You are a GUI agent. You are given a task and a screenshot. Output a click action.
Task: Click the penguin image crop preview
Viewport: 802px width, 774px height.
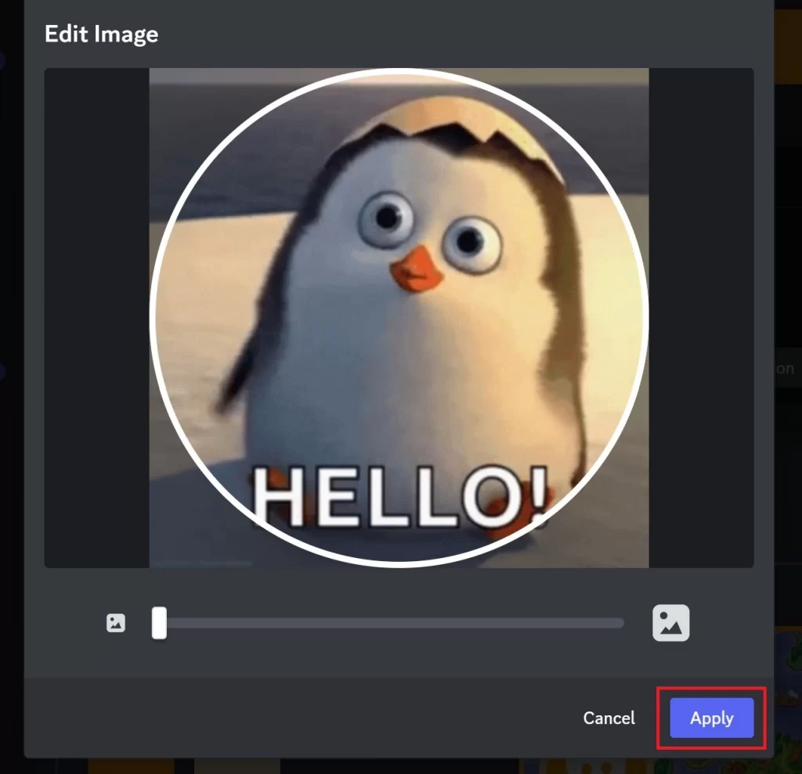tap(399, 318)
